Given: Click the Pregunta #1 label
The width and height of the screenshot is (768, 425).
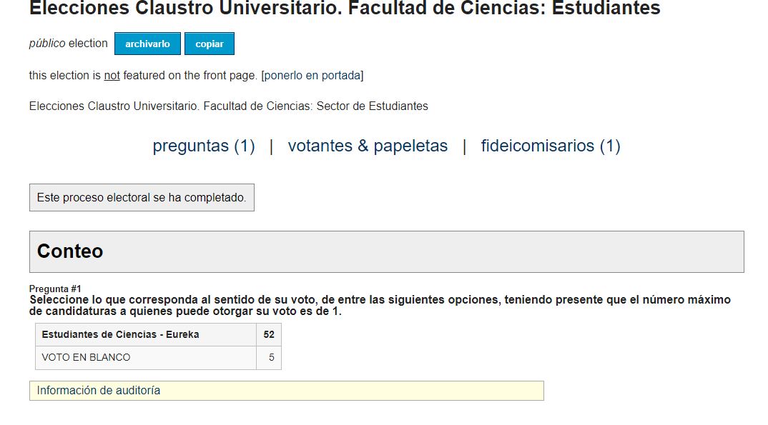Looking at the screenshot, I should (55, 289).
